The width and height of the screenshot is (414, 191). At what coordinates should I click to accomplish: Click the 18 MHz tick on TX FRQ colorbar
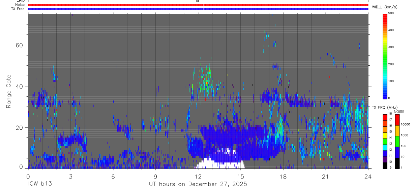[x=390, y=114]
